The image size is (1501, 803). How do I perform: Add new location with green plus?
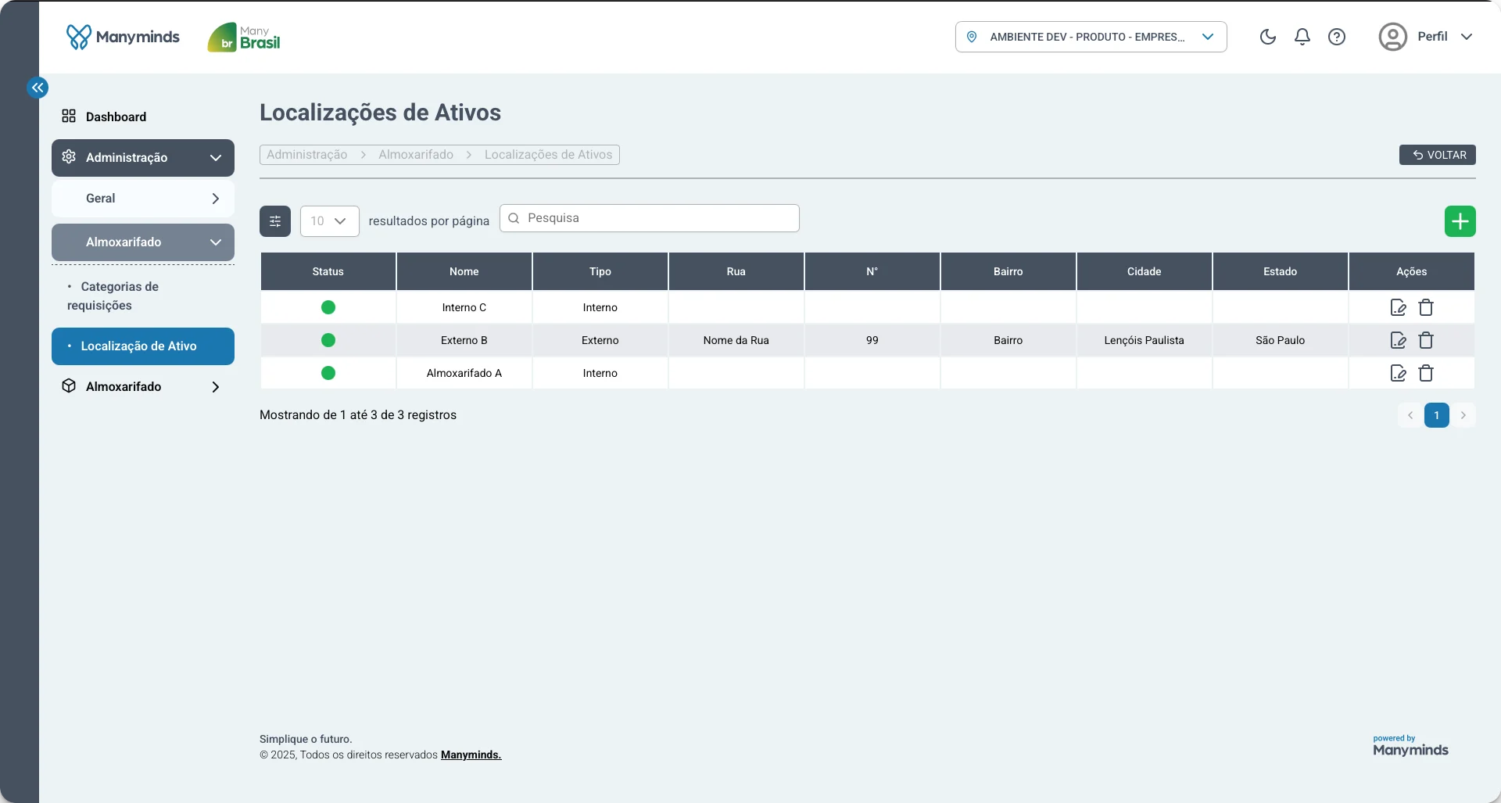(x=1460, y=221)
